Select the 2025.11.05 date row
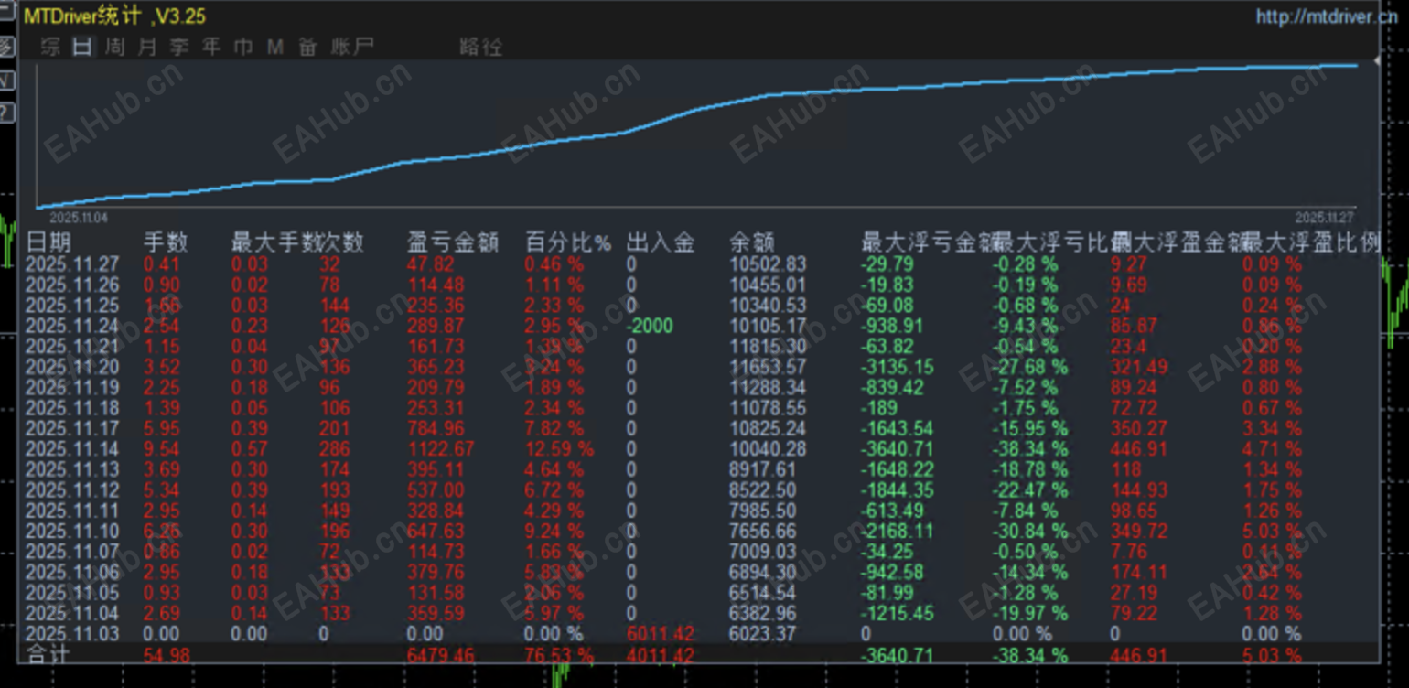This screenshot has width=1409, height=688. (x=72, y=592)
